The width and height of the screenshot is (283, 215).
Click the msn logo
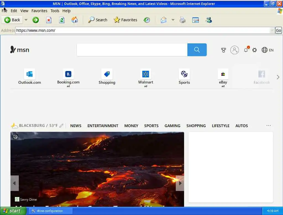tap(20, 50)
